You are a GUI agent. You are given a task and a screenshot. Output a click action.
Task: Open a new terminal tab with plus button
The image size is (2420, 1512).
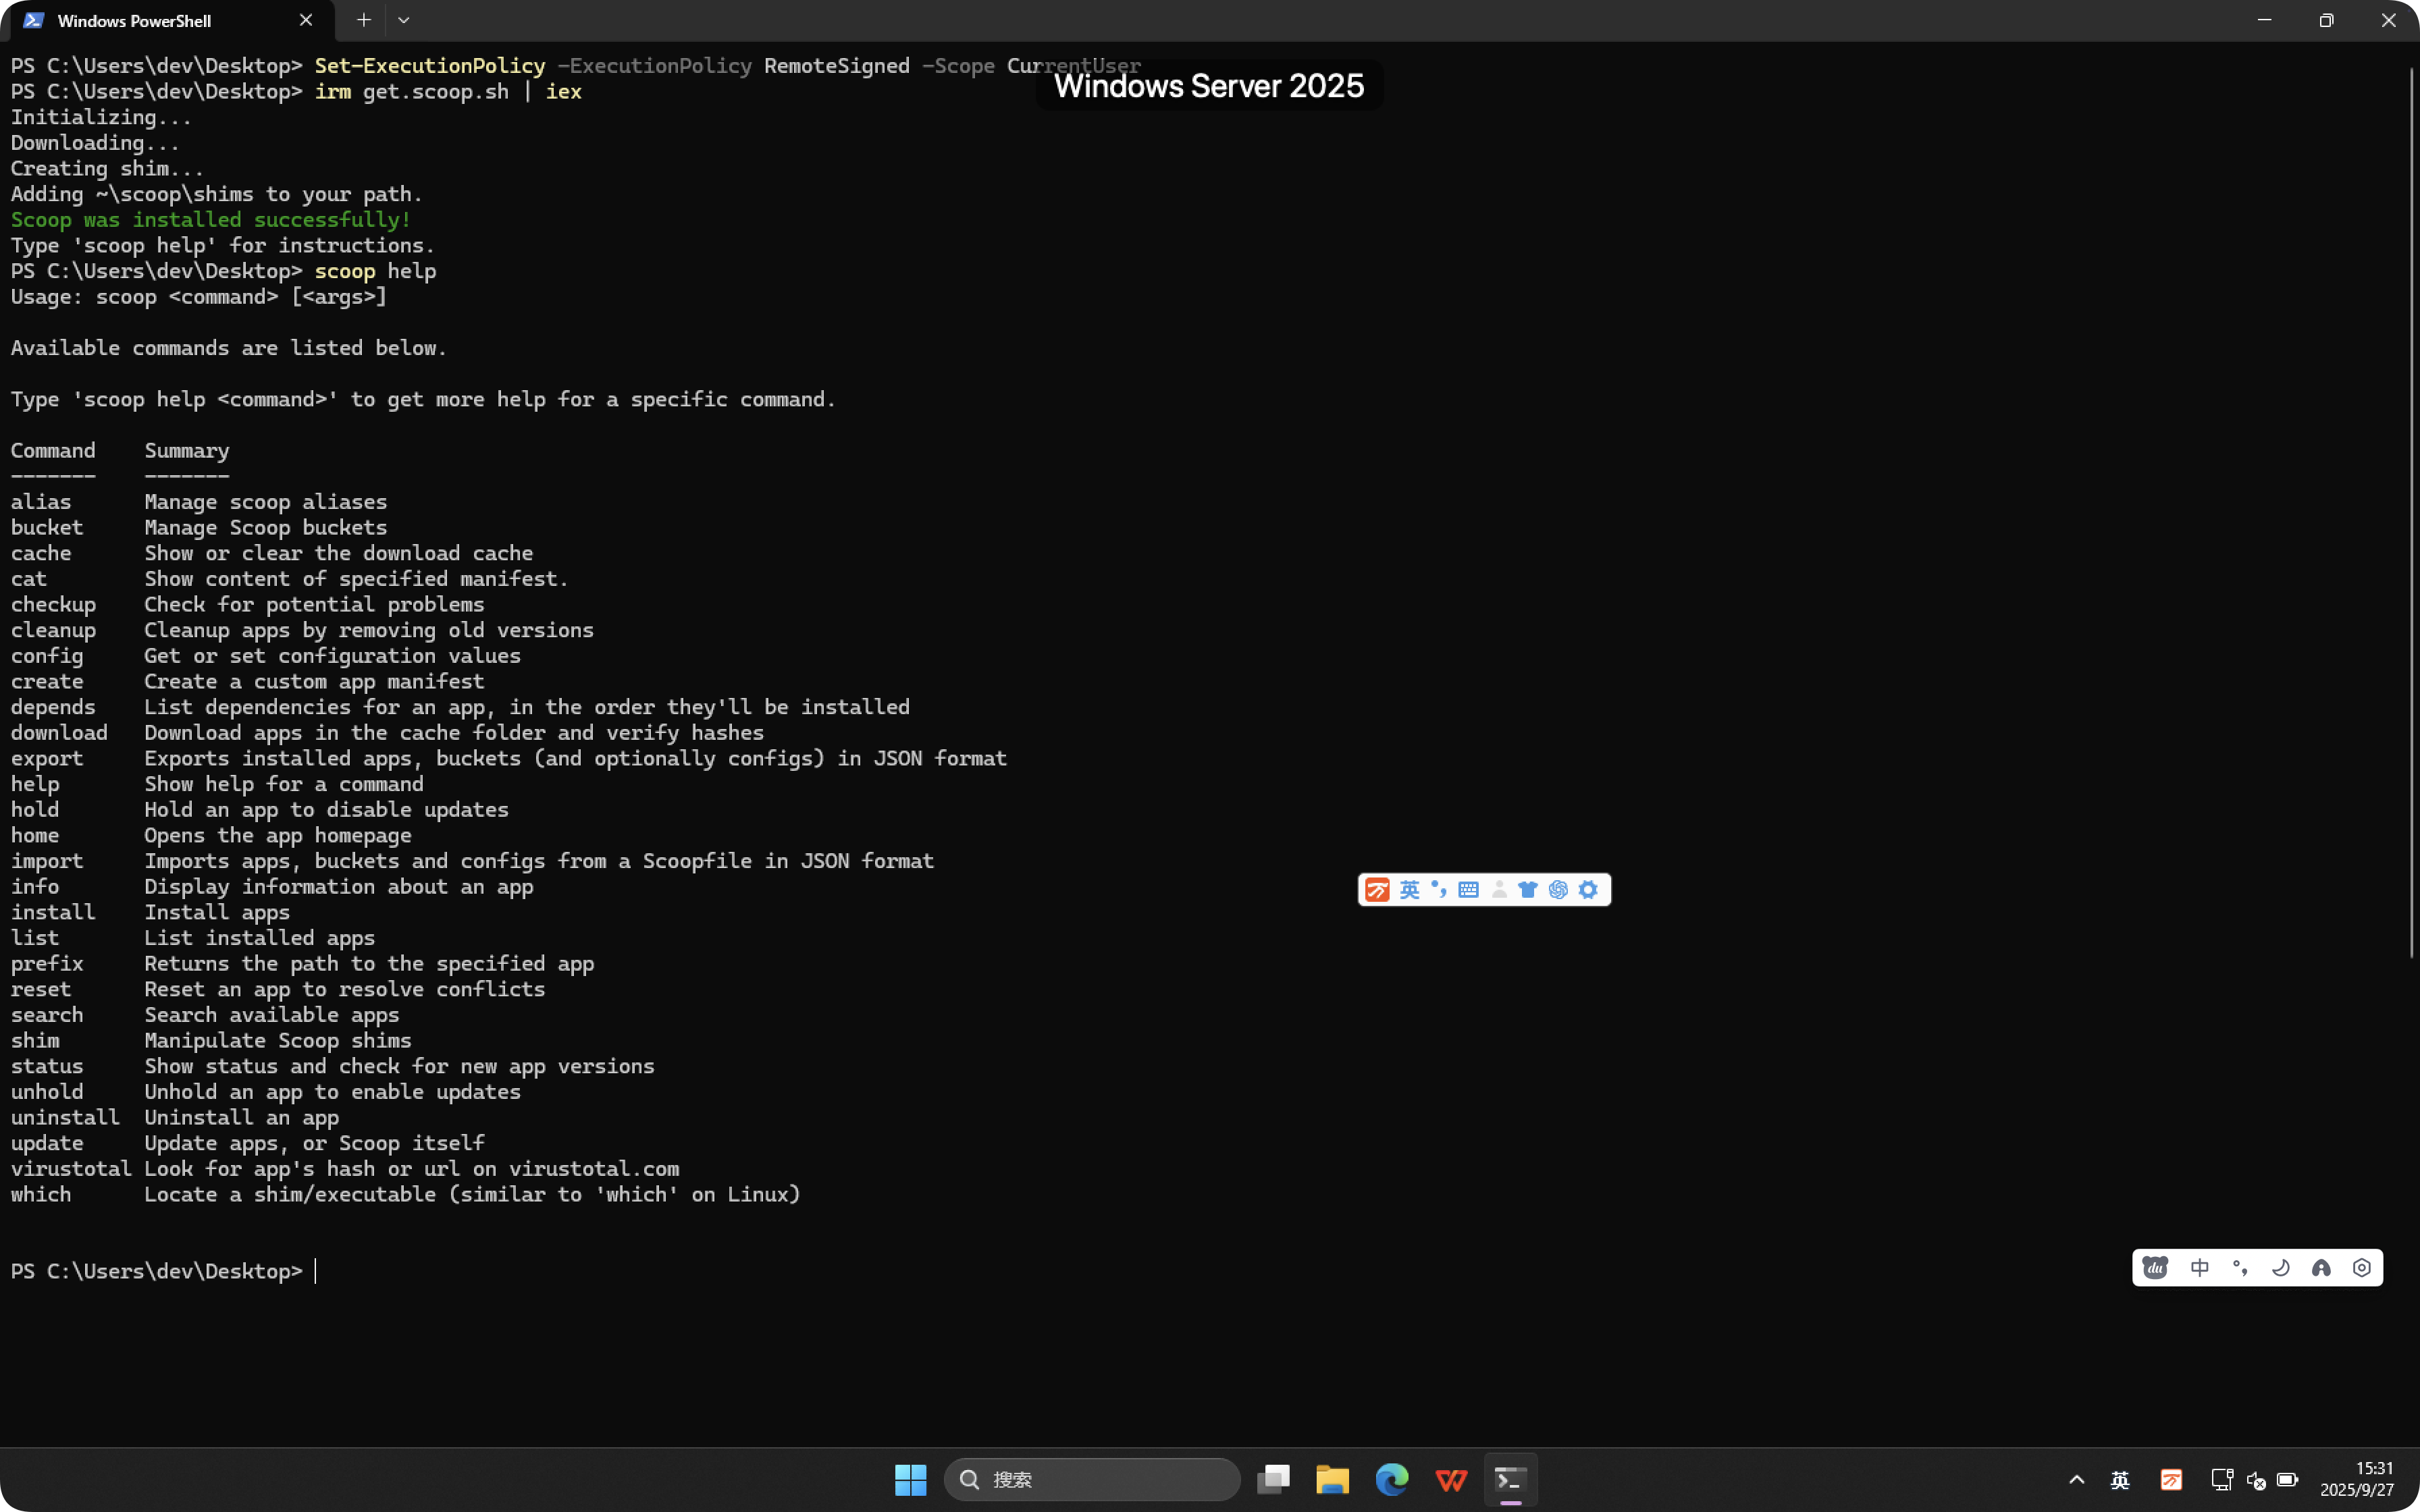click(364, 20)
